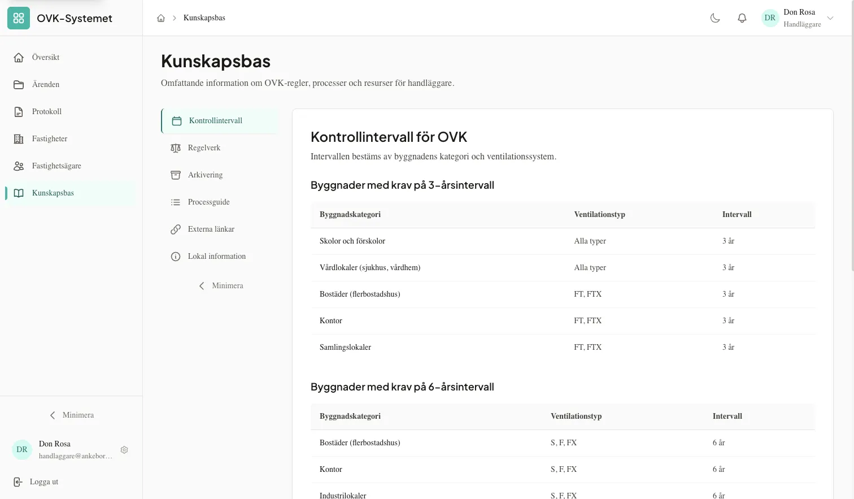854x499 pixels.
Task: Click the Externa länkar chain icon
Action: click(176, 229)
